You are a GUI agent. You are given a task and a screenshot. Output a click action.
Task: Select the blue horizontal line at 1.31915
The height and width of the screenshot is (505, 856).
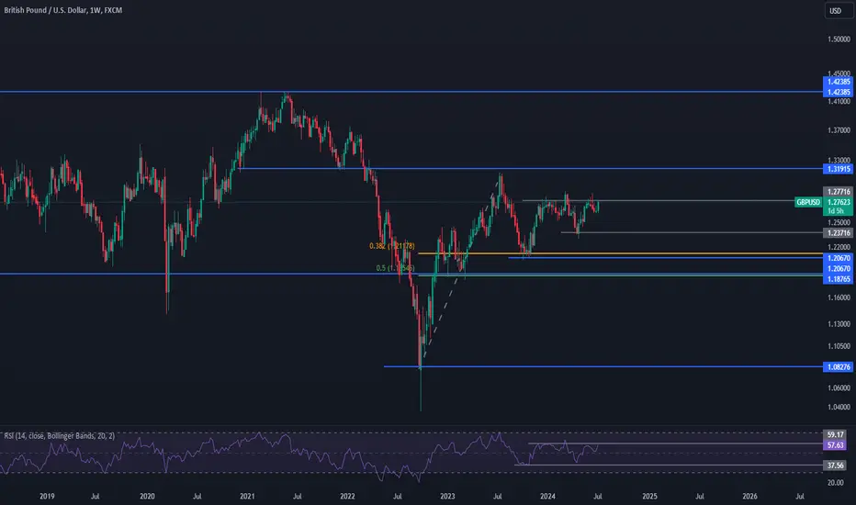pos(531,169)
